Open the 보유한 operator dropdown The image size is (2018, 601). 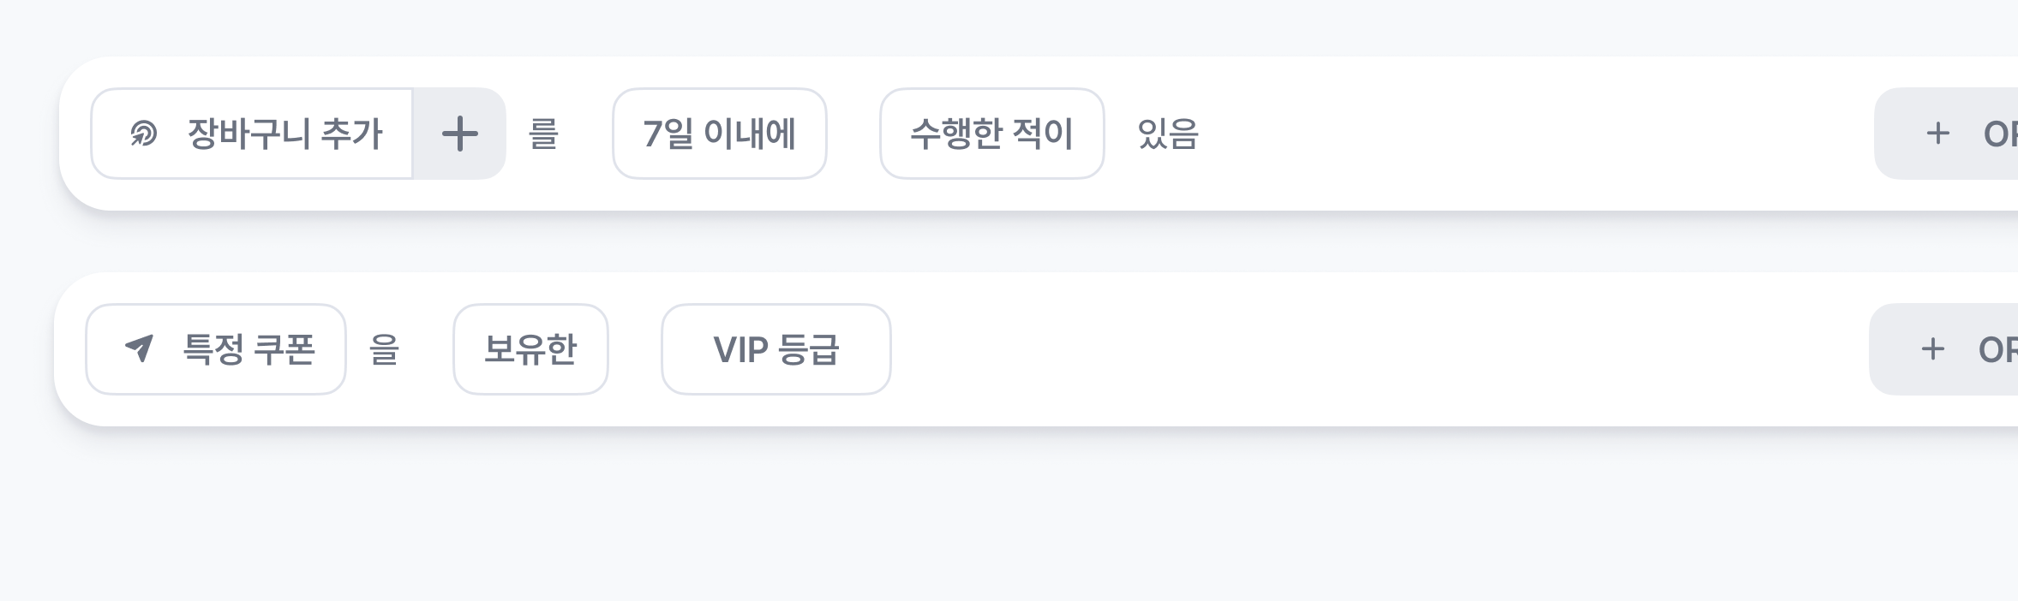coord(530,349)
